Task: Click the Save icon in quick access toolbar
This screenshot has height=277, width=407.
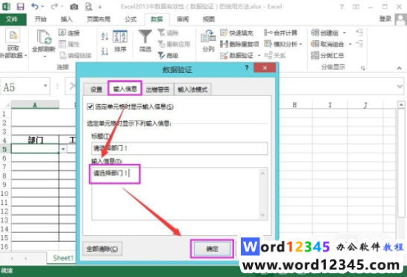Action: 20,7
